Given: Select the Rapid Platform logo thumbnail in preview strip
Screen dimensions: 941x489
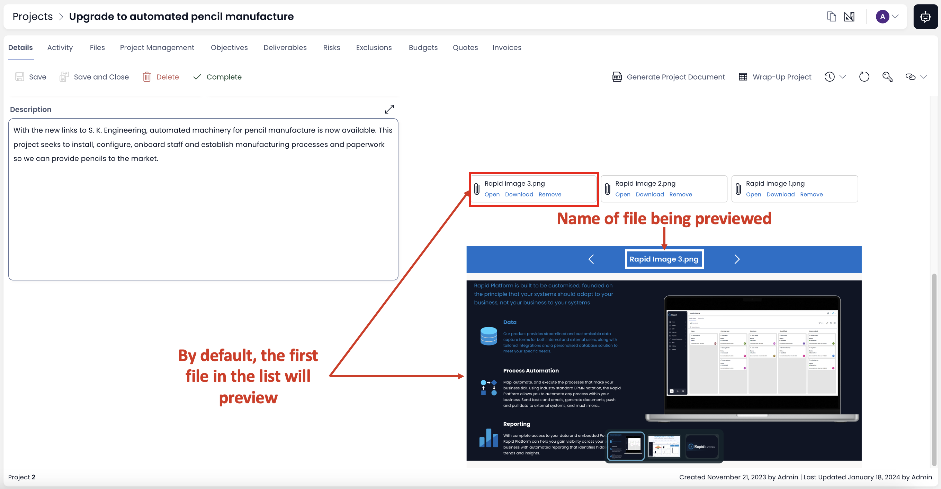Looking at the screenshot, I should click(x=702, y=446).
